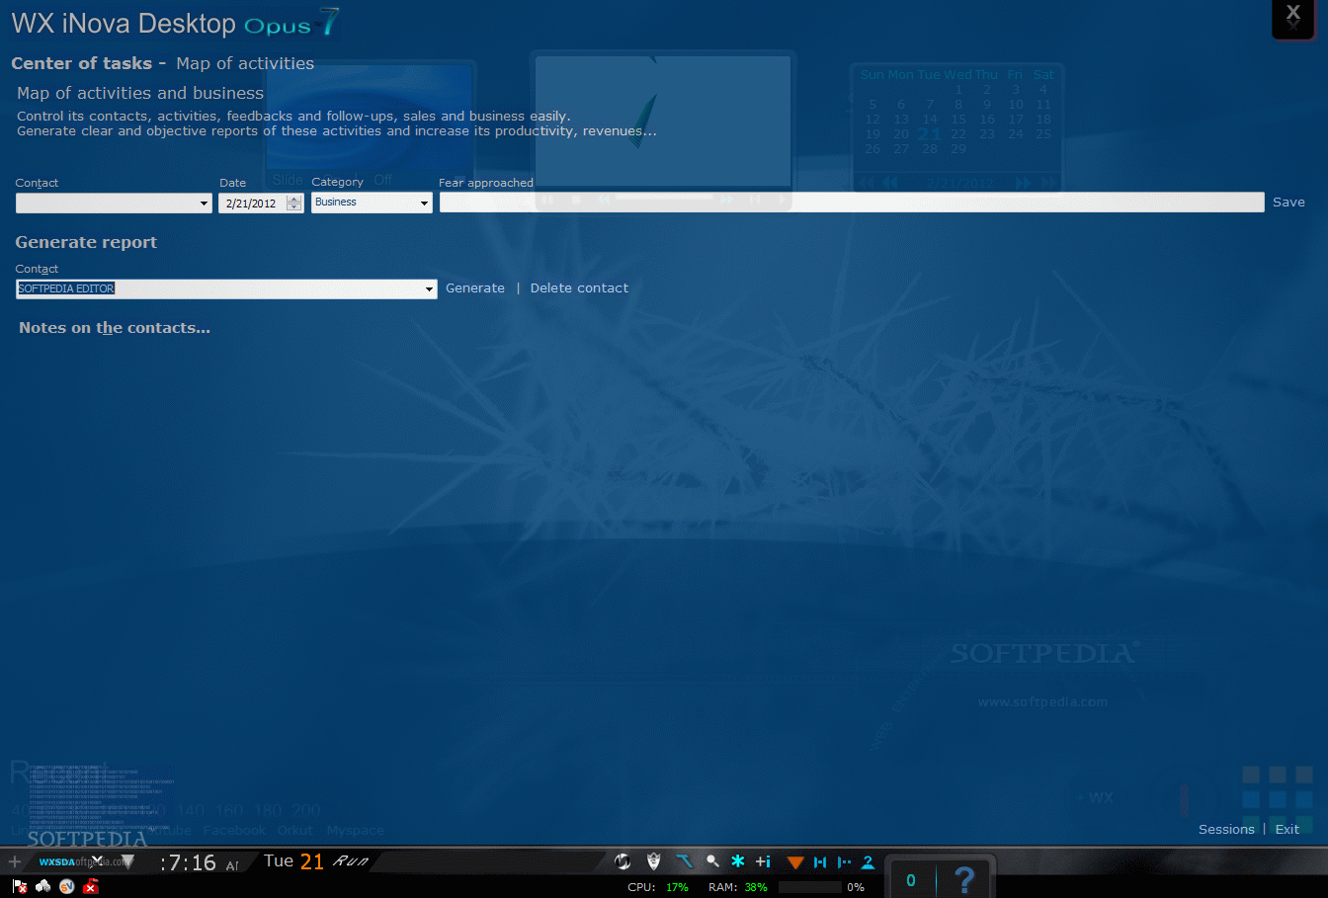Image resolution: width=1328 pixels, height=898 pixels.
Task: Click the red X device tray icon
Action: coord(91,886)
